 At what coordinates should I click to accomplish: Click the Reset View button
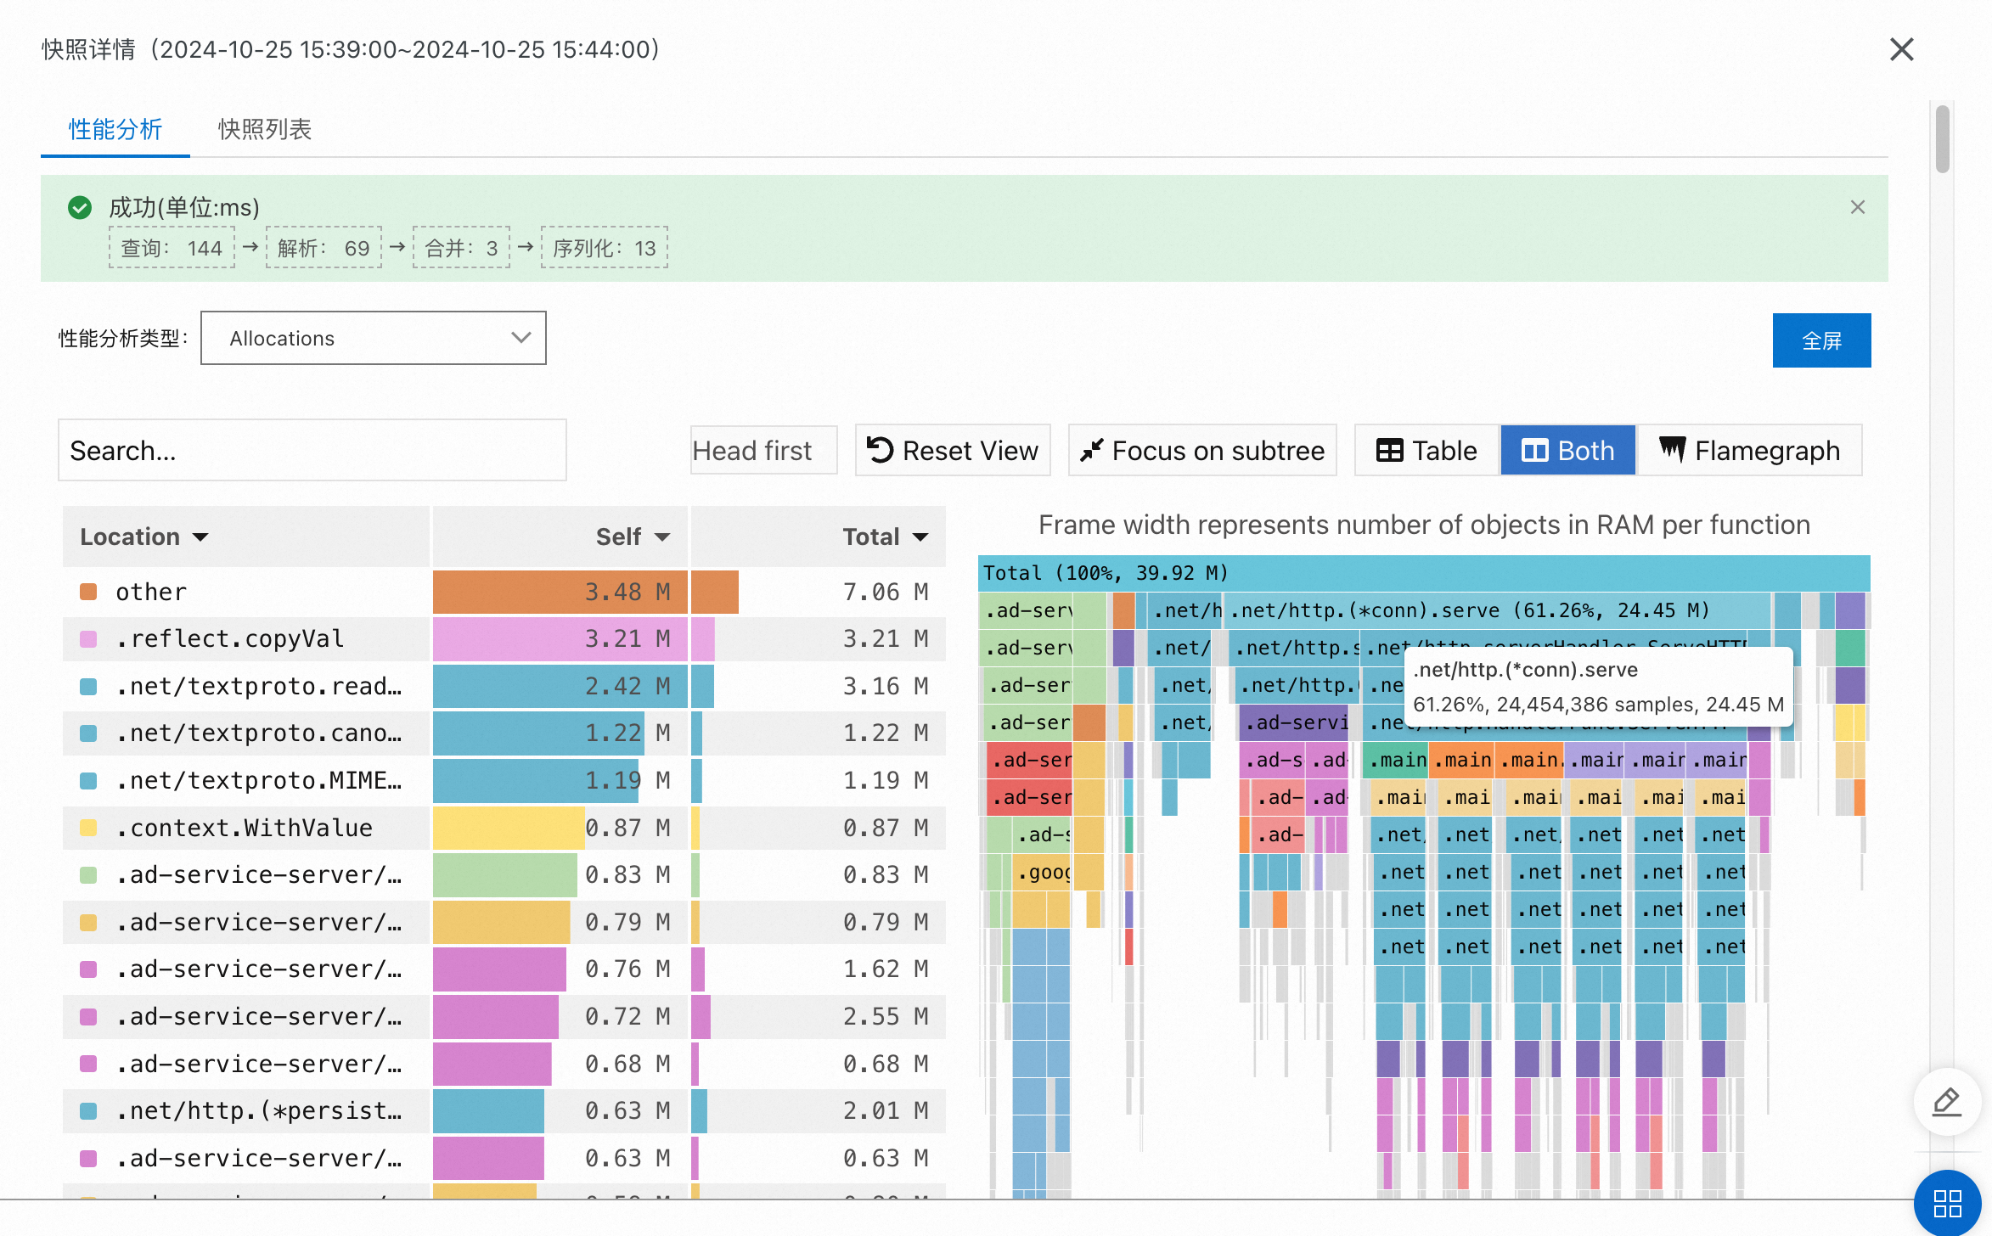coord(953,450)
